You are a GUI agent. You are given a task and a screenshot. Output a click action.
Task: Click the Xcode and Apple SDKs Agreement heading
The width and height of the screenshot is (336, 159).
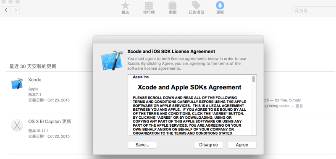pyautogui.click(x=189, y=87)
